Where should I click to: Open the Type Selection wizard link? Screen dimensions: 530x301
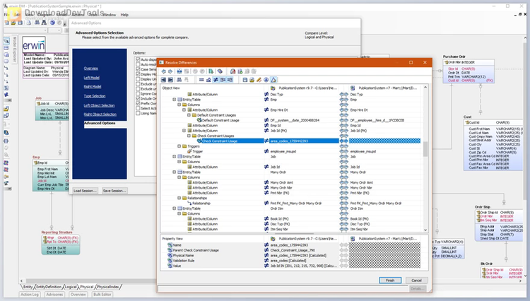pos(95,96)
